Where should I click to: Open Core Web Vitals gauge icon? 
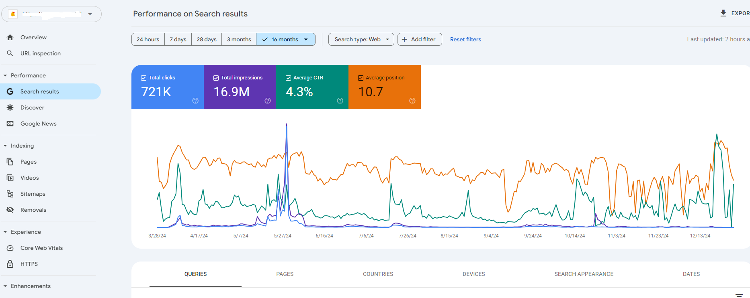click(10, 248)
